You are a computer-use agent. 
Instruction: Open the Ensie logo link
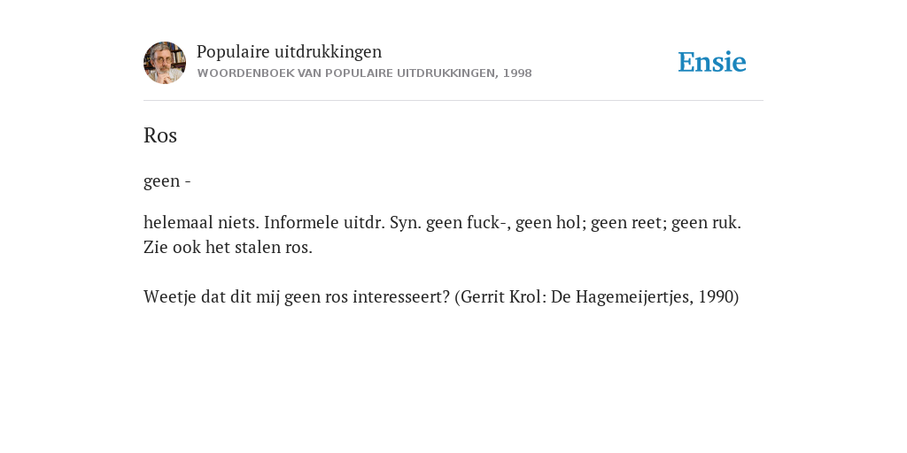(x=712, y=62)
